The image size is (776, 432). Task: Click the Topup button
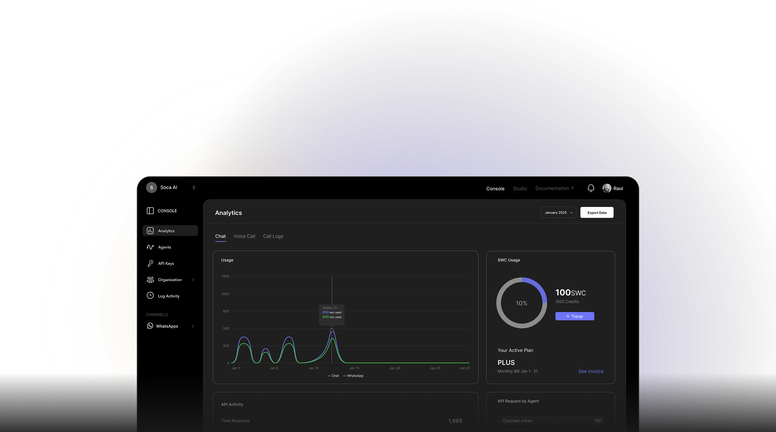(x=575, y=316)
